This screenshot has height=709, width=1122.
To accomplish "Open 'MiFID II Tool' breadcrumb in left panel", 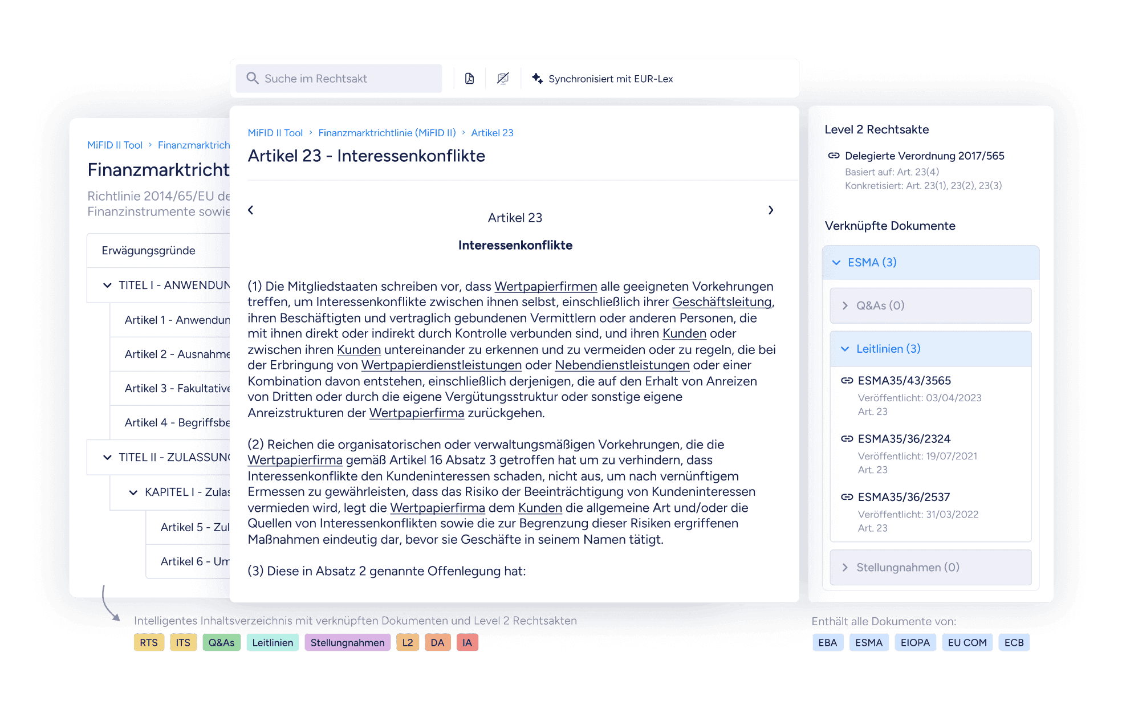I will point(115,145).
